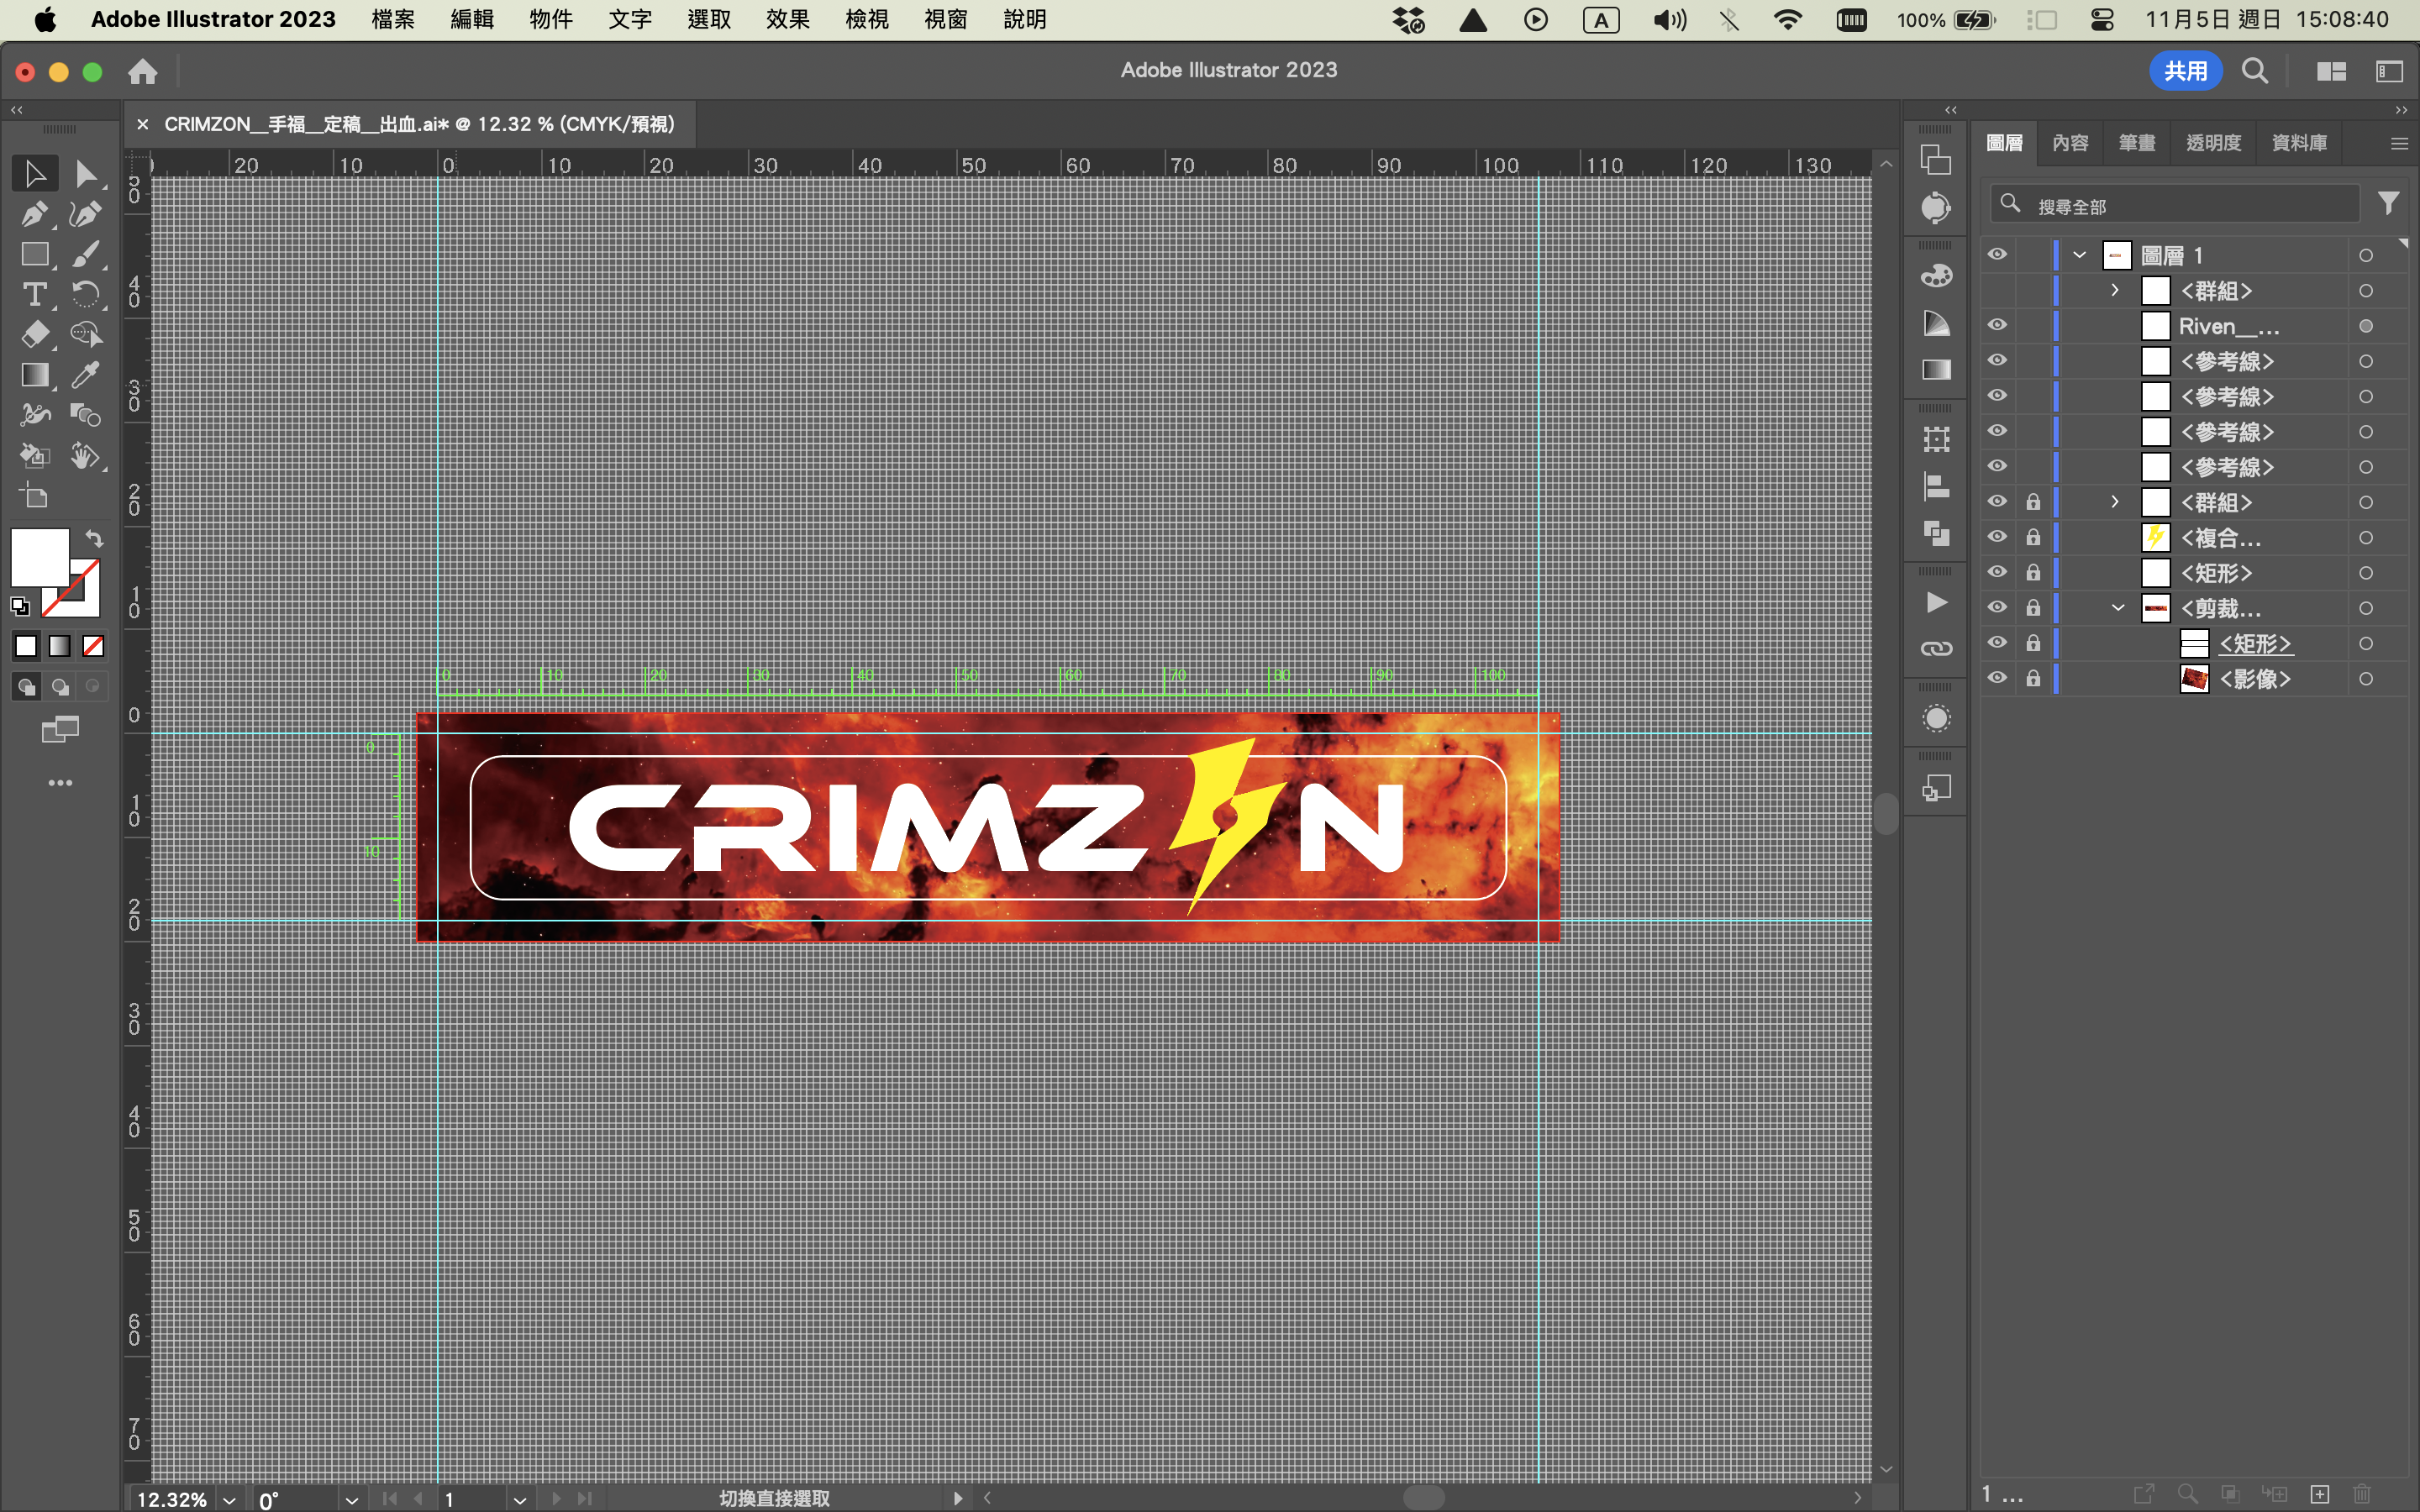Viewport: 2420px width, 1512px height.
Task: Open the Pathfinder panel icon
Action: tap(1936, 533)
